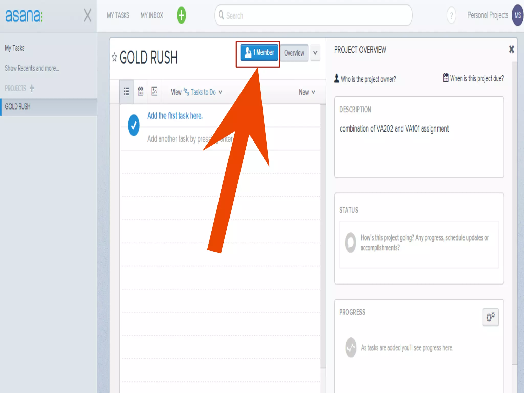This screenshot has height=393, width=524.
Task: Add new project with plus icon
Action: click(x=32, y=88)
